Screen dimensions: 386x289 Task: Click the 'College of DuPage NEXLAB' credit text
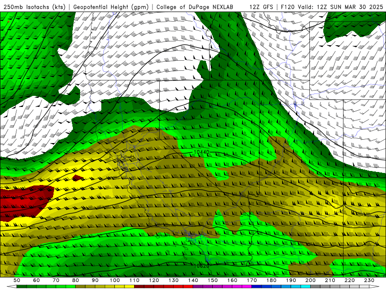[194, 7]
